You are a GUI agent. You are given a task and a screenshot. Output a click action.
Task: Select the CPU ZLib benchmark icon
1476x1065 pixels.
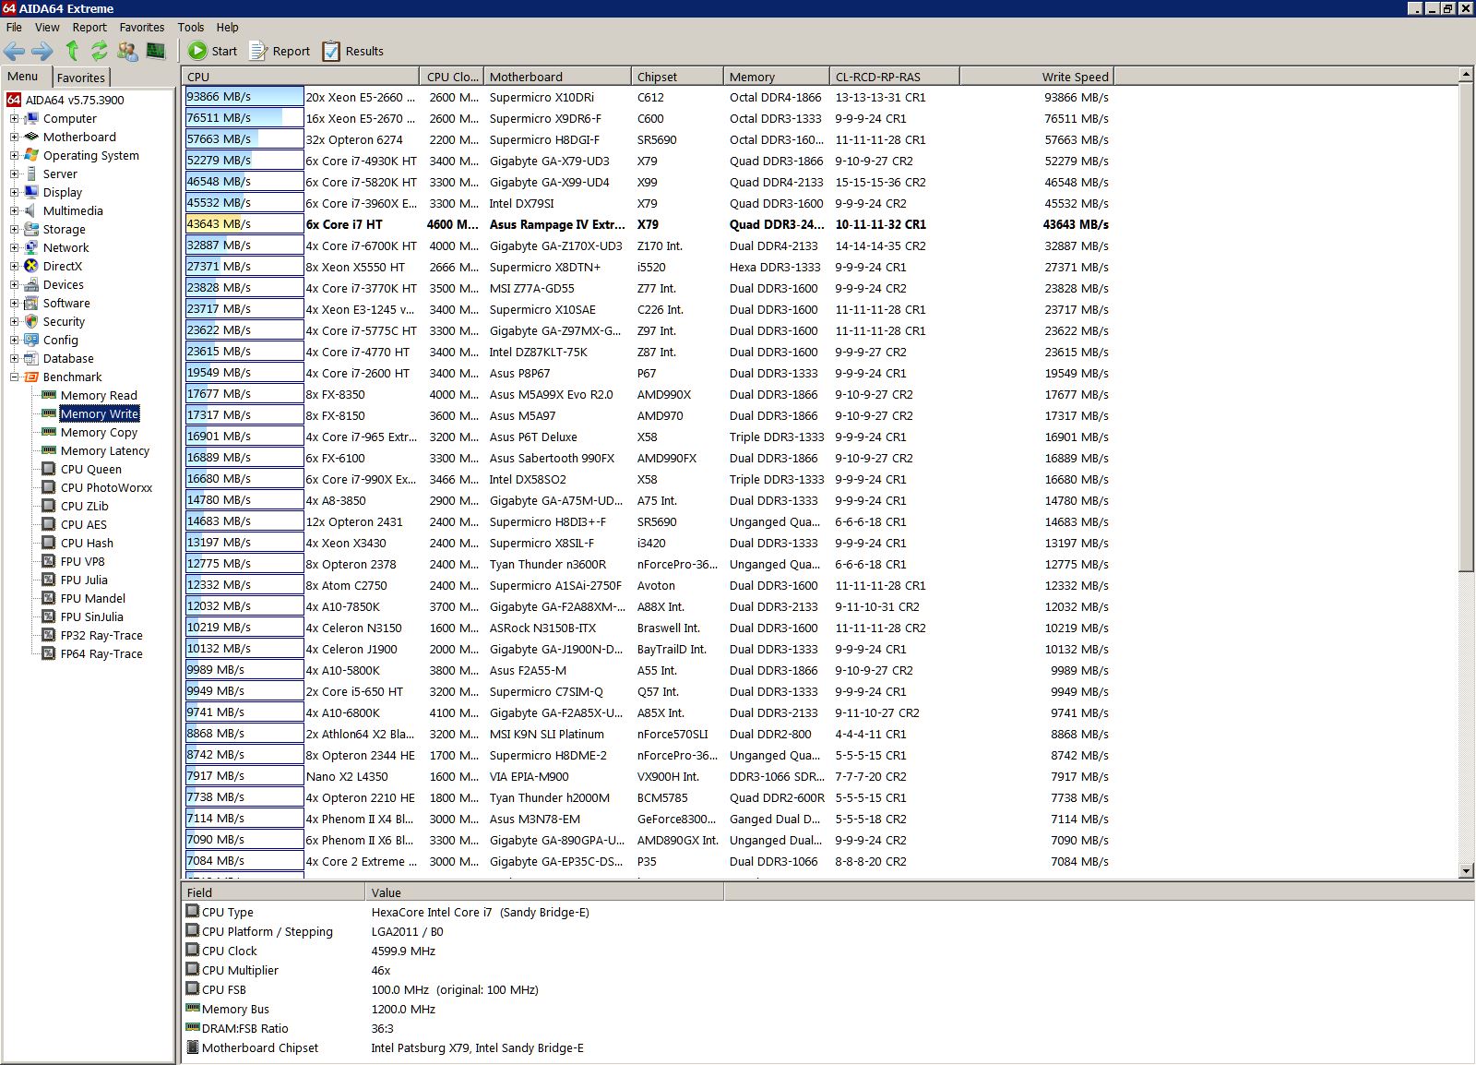pos(49,506)
